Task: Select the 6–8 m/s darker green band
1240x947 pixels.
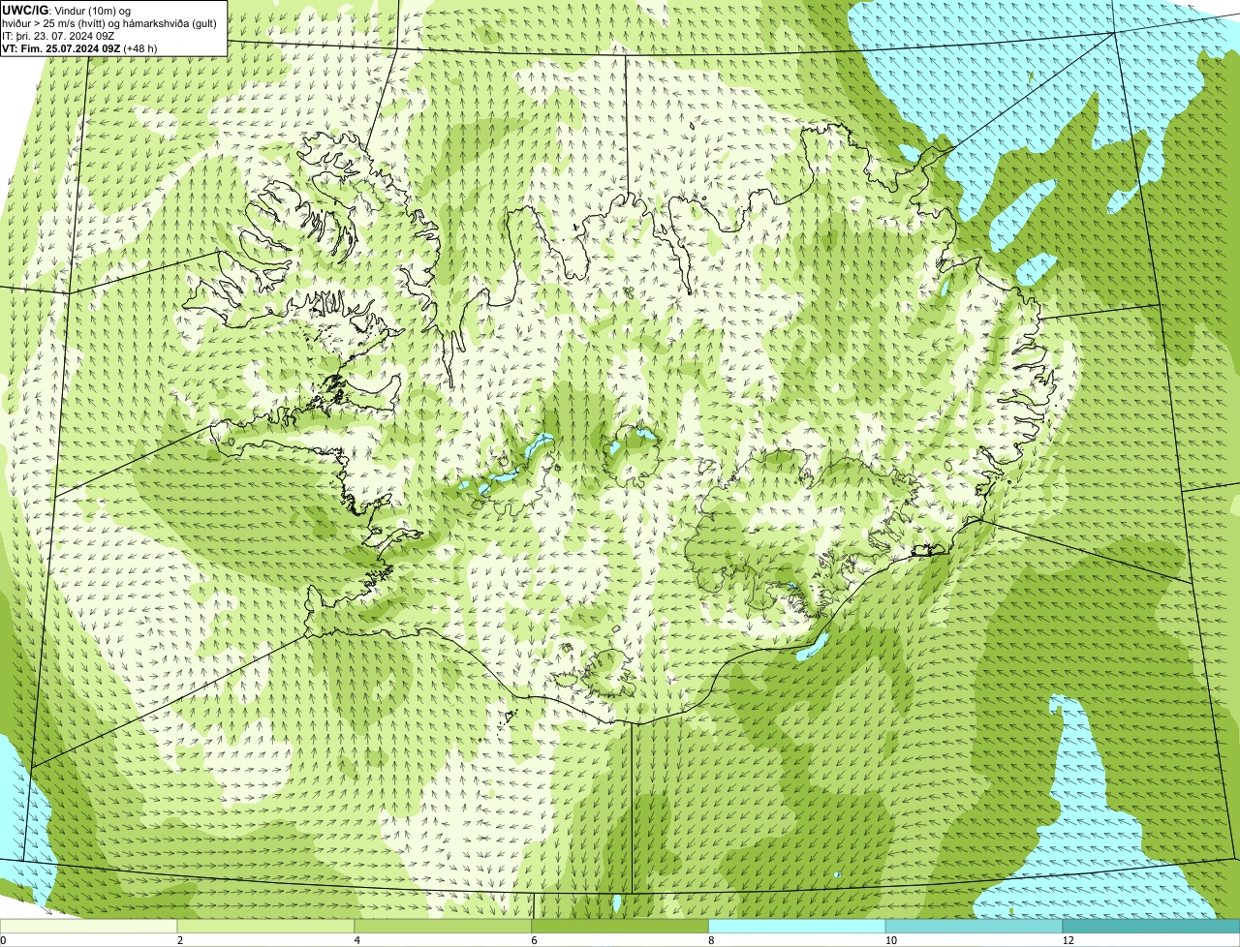Action: [x=621, y=926]
